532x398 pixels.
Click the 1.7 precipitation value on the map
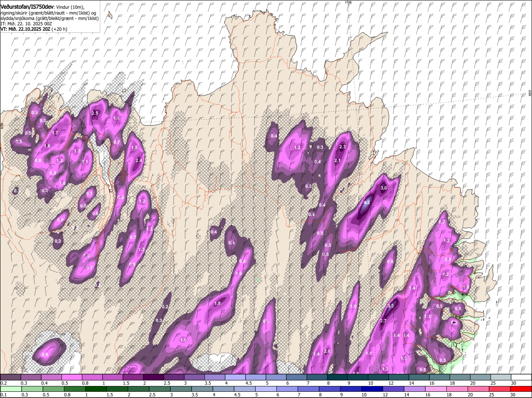(x=55, y=133)
